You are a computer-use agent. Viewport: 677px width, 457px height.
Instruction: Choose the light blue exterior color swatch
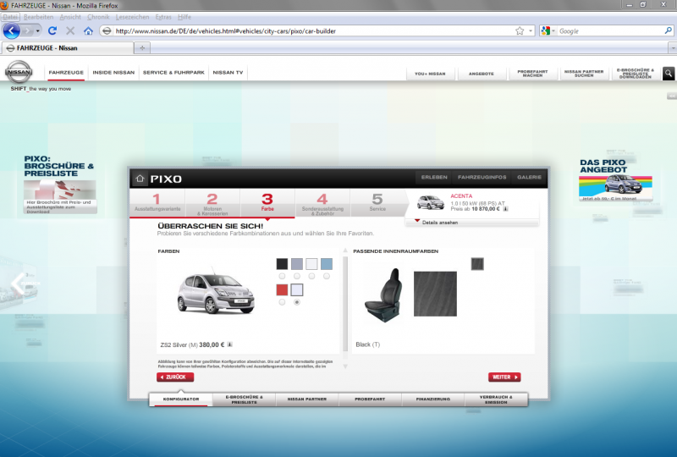[327, 263]
